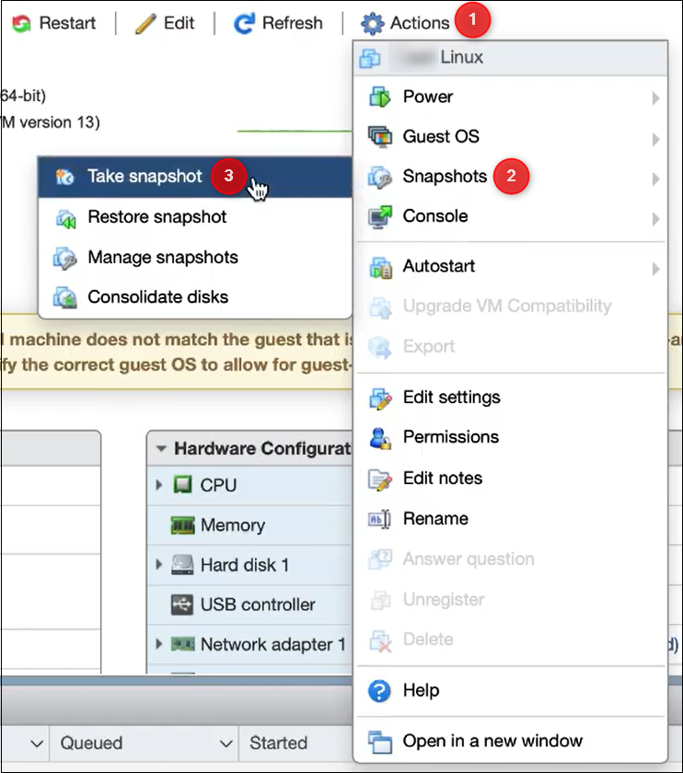Screen dimensions: 683x773
Task: Click the Edit toolbar button label
Action: 179,23
